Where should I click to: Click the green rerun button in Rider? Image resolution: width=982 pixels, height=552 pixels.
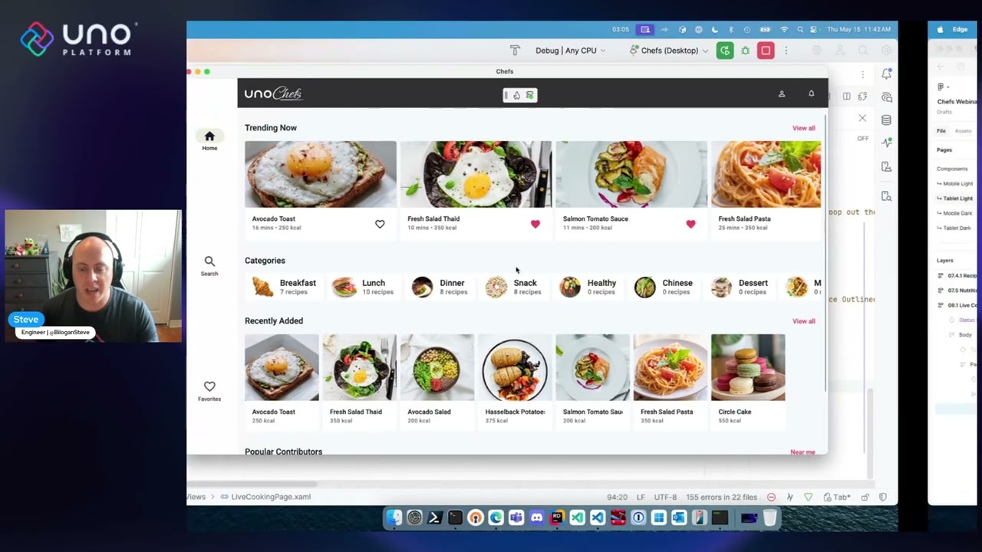(725, 51)
